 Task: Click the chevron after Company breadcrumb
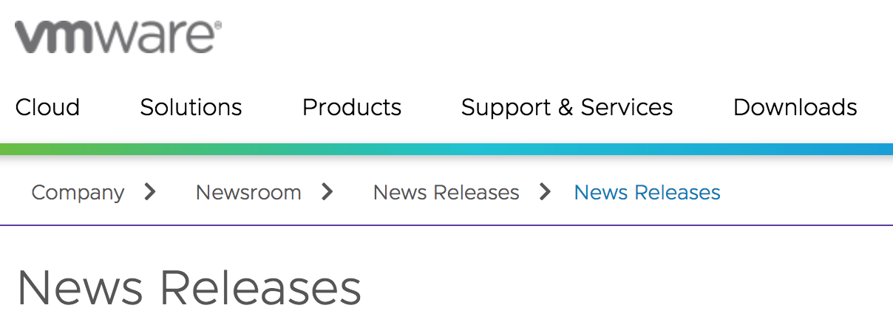click(x=151, y=192)
